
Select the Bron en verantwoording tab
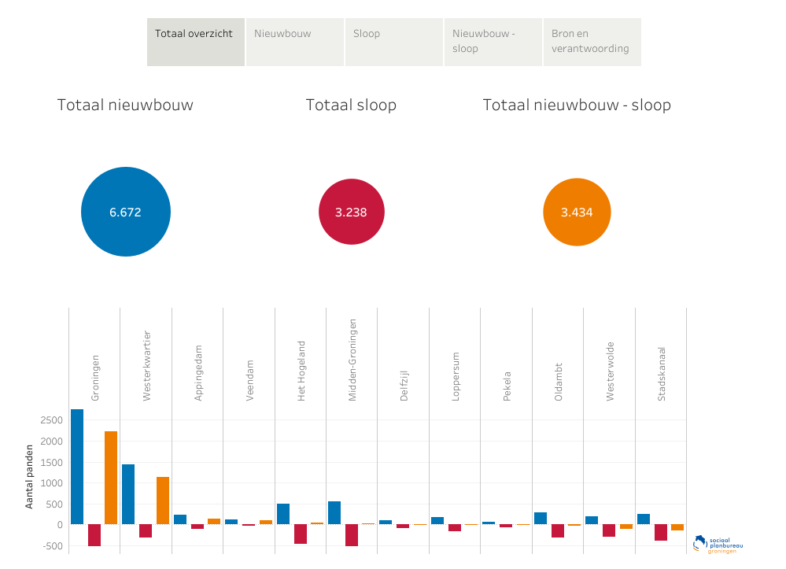point(592,42)
